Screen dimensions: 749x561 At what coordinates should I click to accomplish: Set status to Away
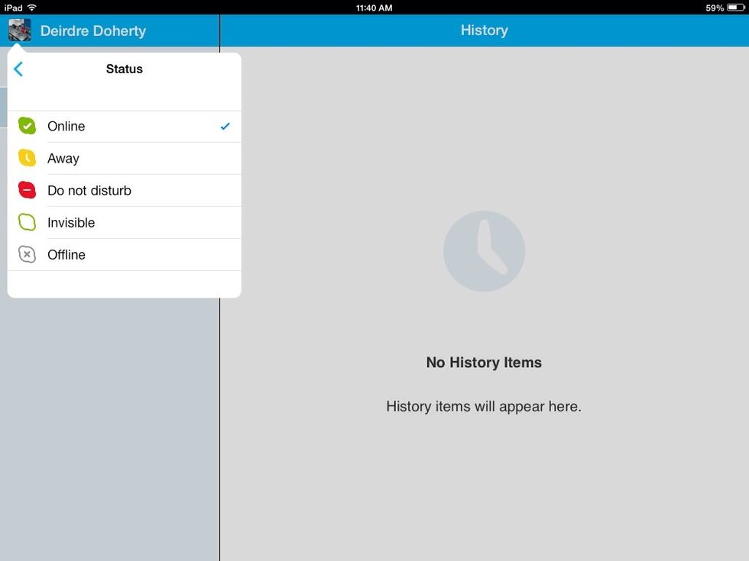click(63, 158)
